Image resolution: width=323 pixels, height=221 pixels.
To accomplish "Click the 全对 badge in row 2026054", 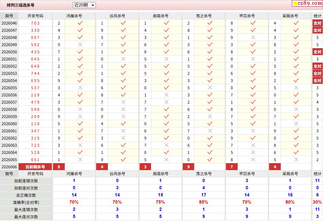I will (317, 81).
